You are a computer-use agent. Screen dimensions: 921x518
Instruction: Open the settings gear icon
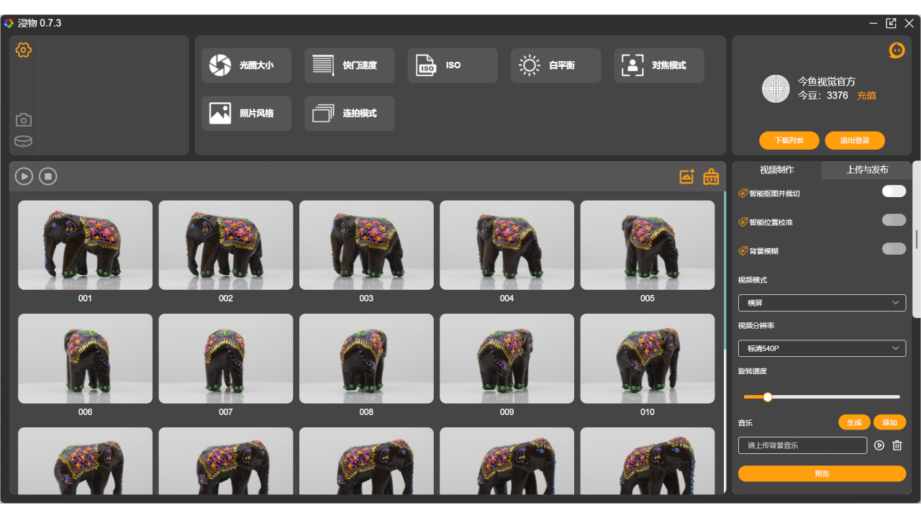pos(24,50)
